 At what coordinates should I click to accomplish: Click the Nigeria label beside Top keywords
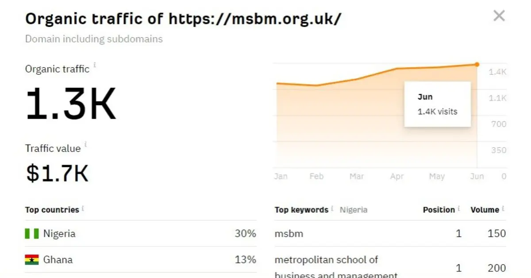tap(353, 210)
